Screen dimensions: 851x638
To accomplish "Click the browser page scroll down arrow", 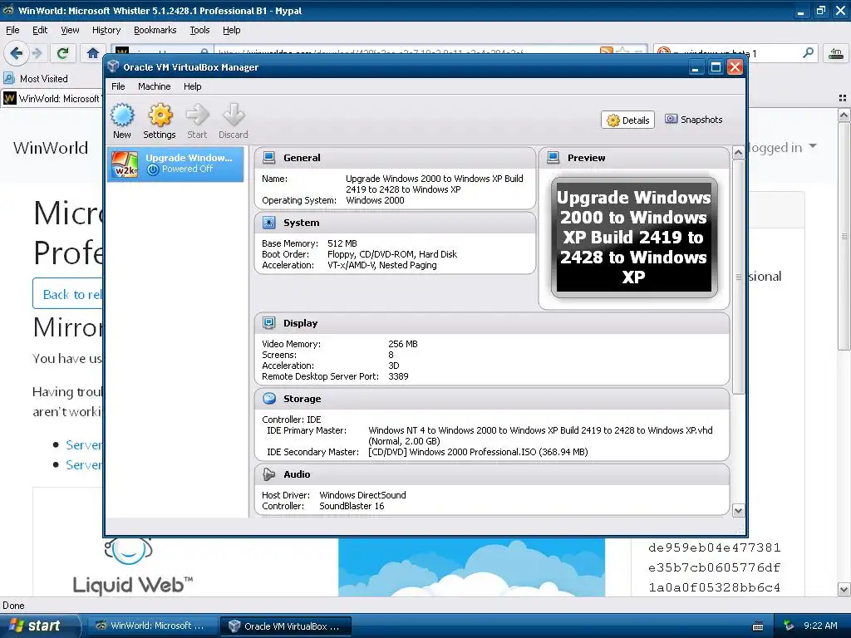I will (844, 589).
